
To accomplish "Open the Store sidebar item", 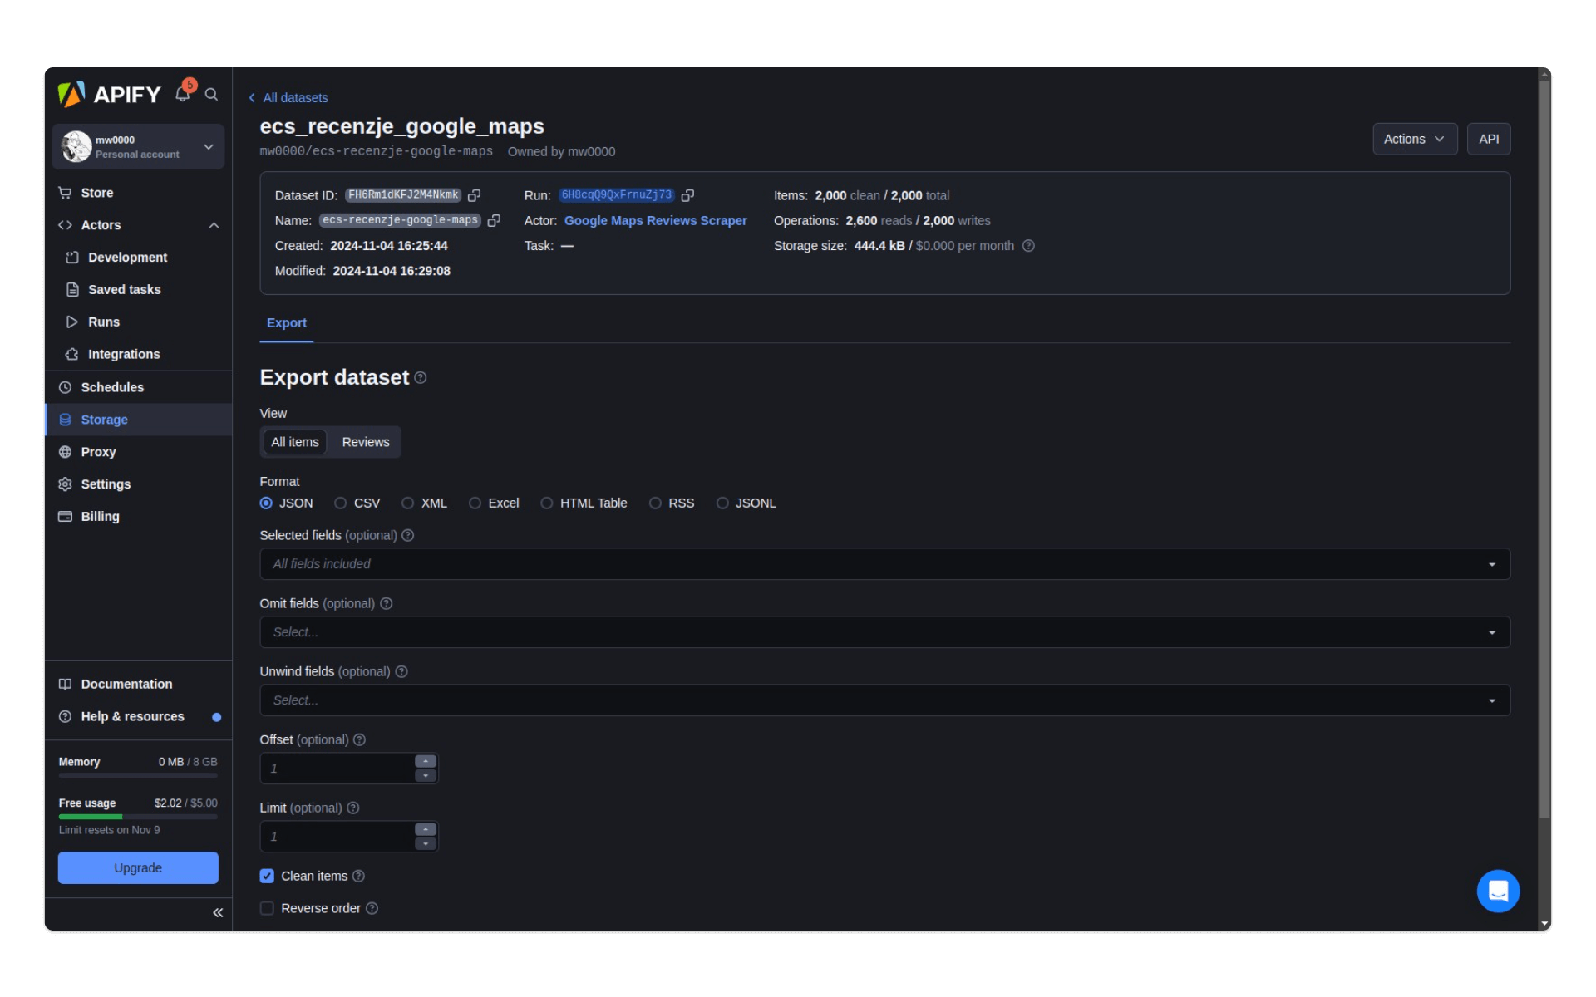I will coord(138,193).
